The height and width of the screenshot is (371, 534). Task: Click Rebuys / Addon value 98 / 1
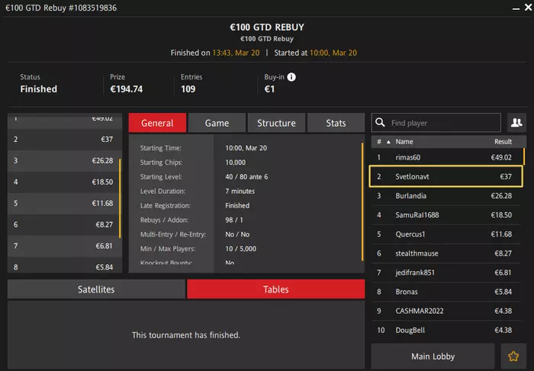coord(234,220)
